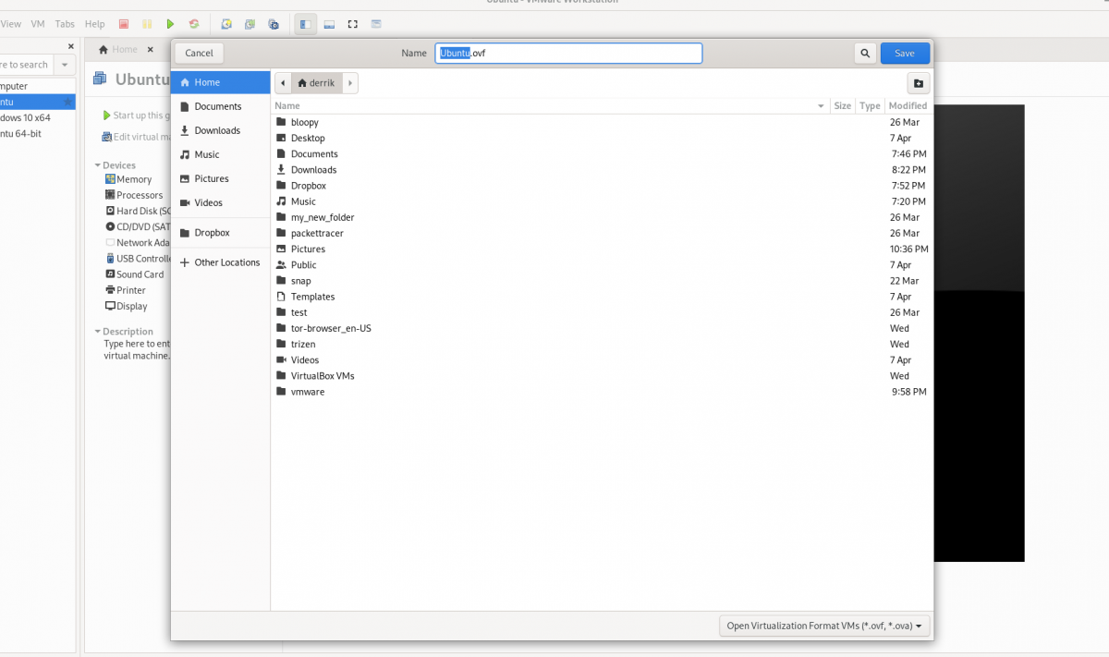Viewport: 1109px width, 657px height.
Task: Select Pictures in the places sidebar
Action: click(x=221, y=178)
